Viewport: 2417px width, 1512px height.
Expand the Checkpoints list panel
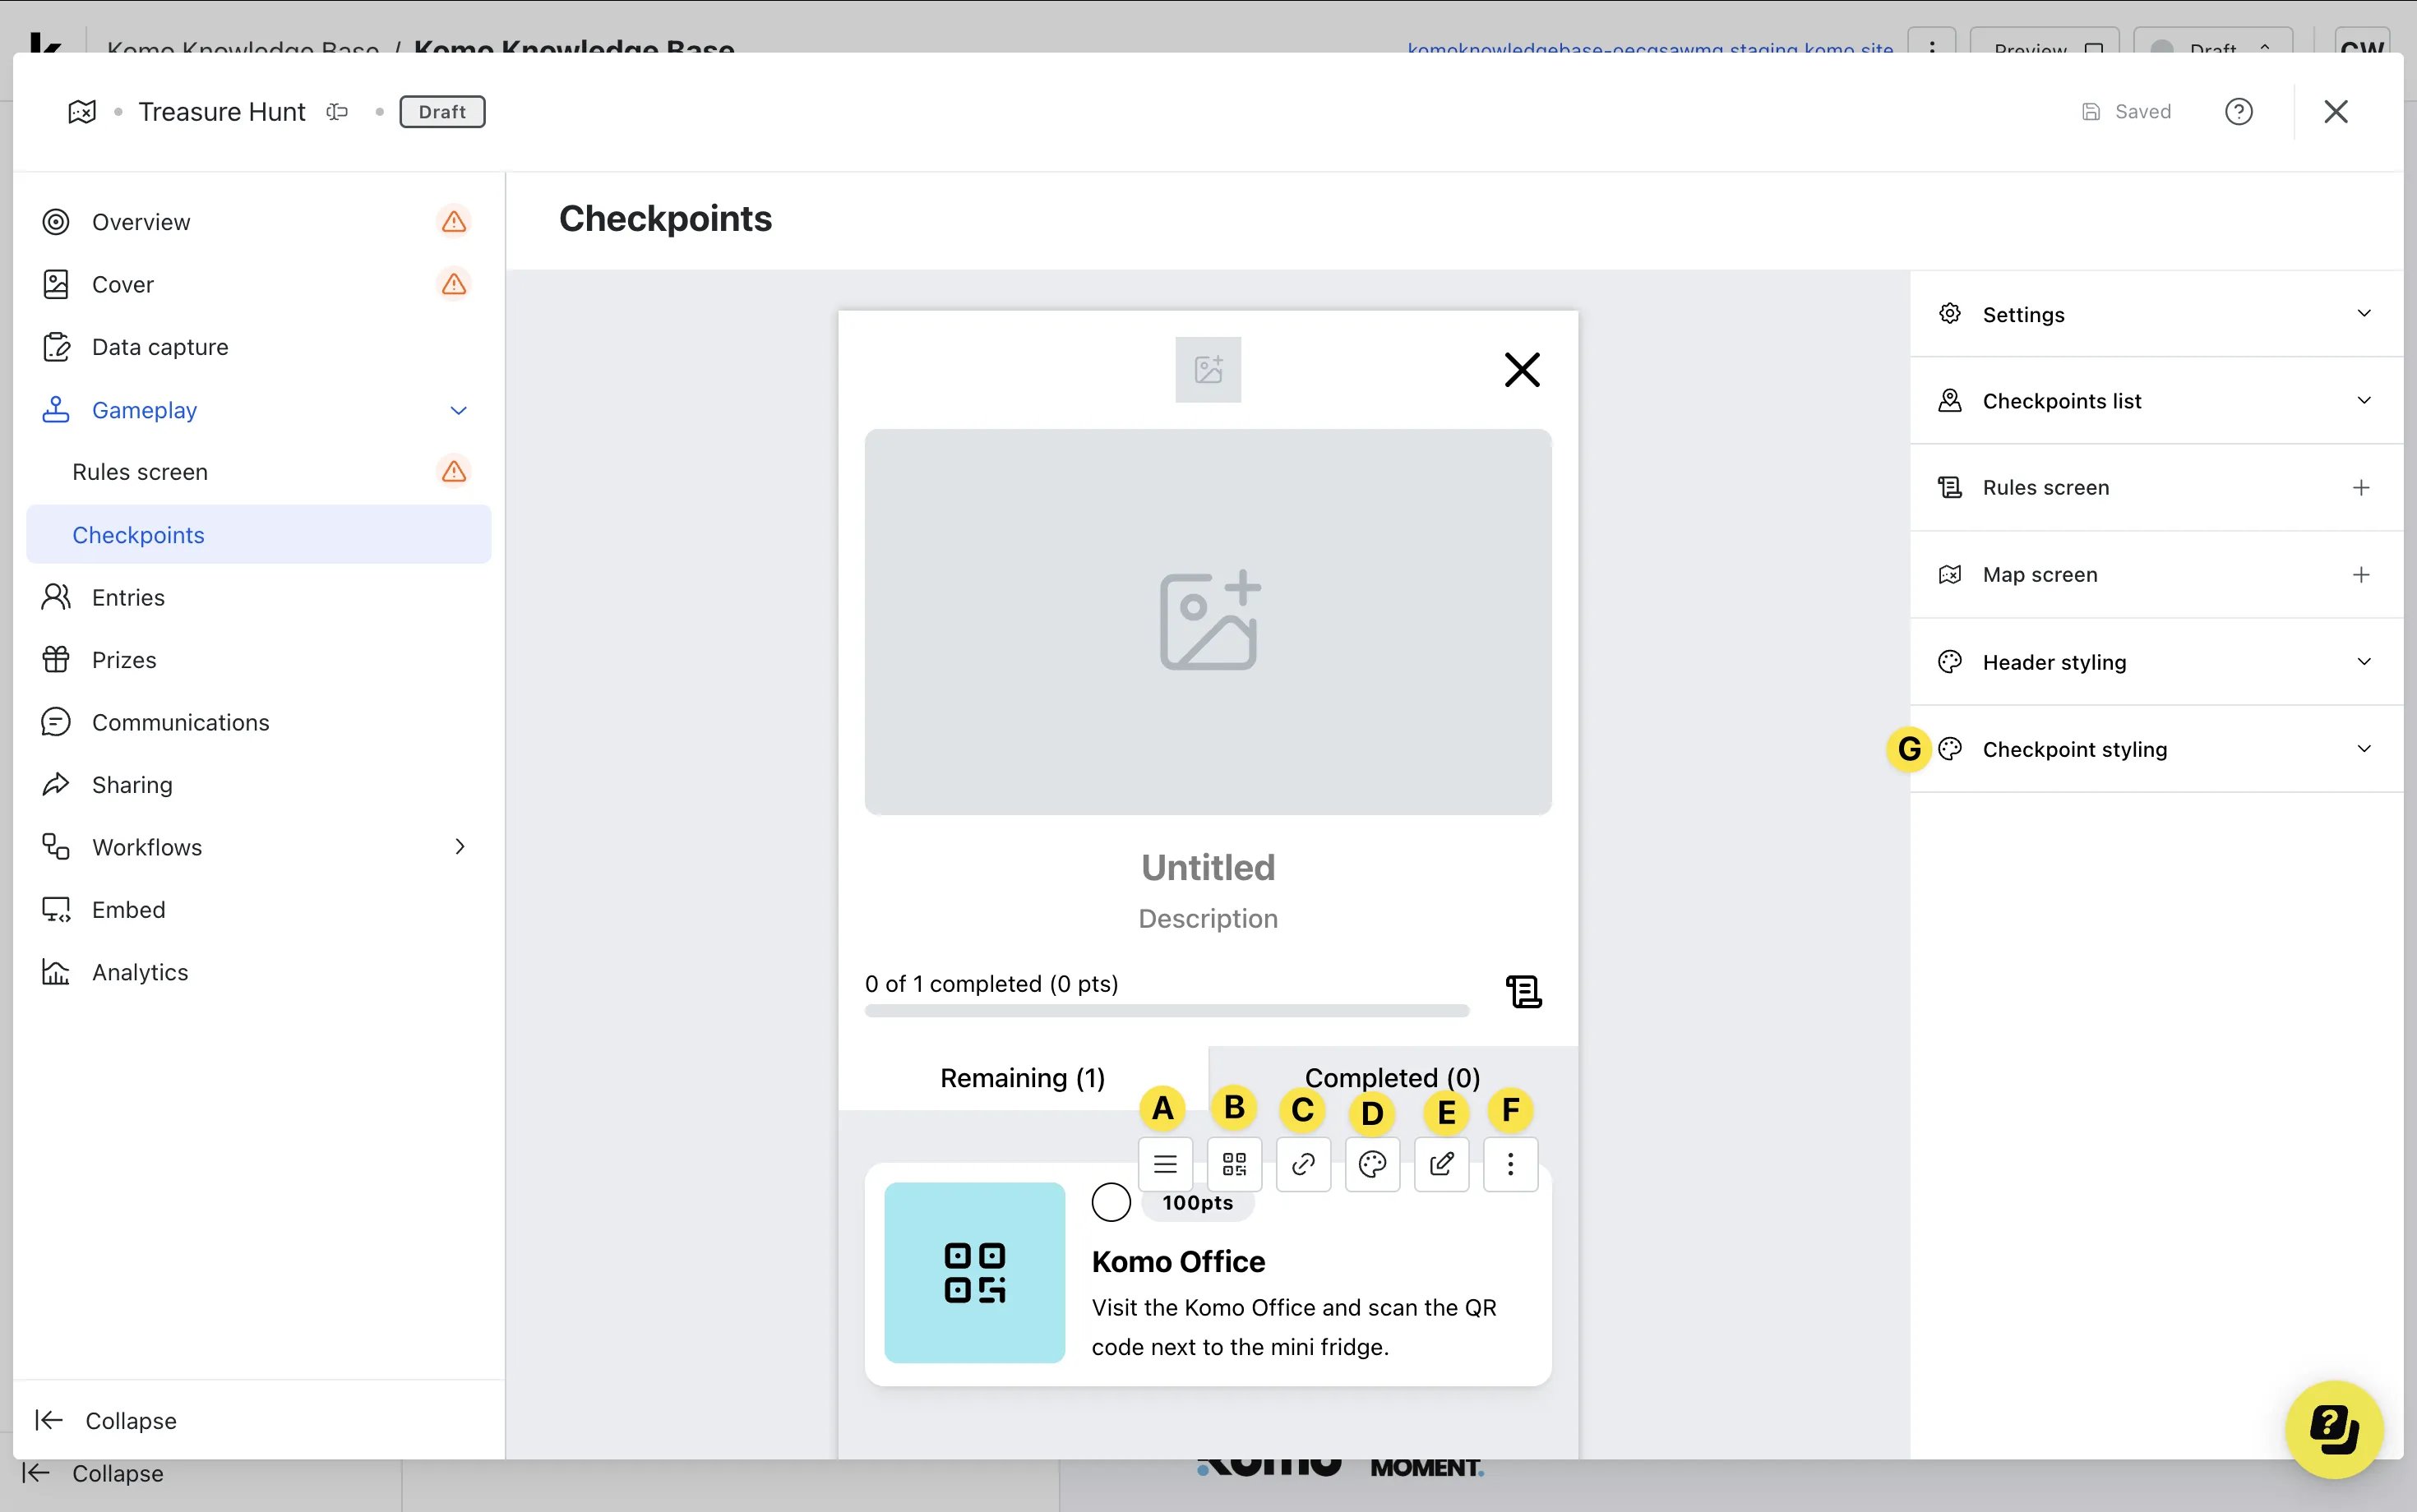(x=2156, y=401)
